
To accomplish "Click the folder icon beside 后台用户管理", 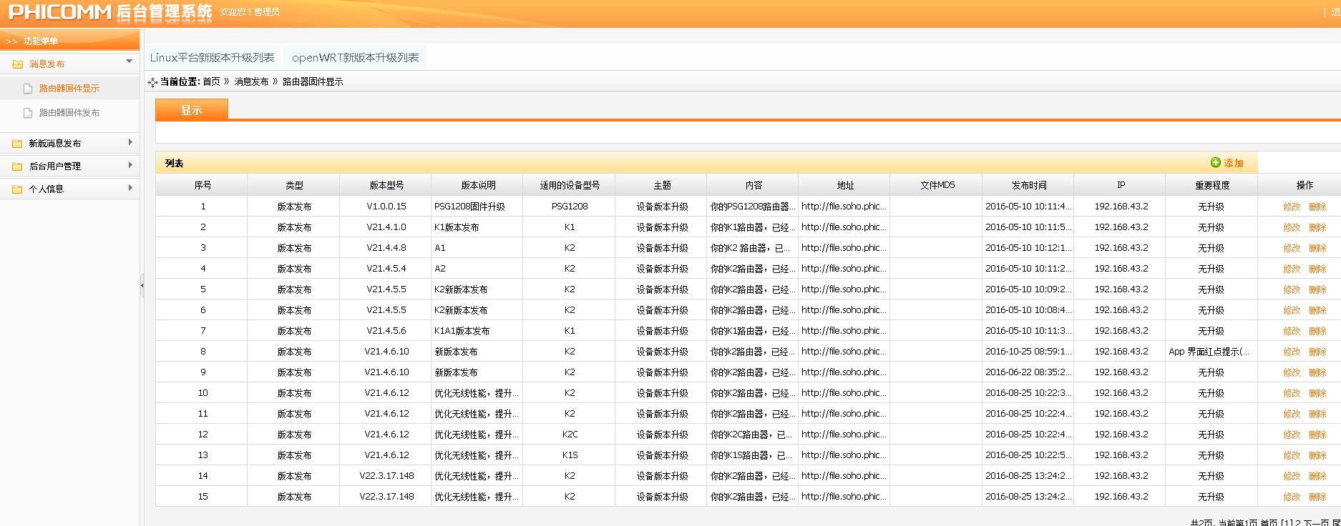I will (17, 167).
